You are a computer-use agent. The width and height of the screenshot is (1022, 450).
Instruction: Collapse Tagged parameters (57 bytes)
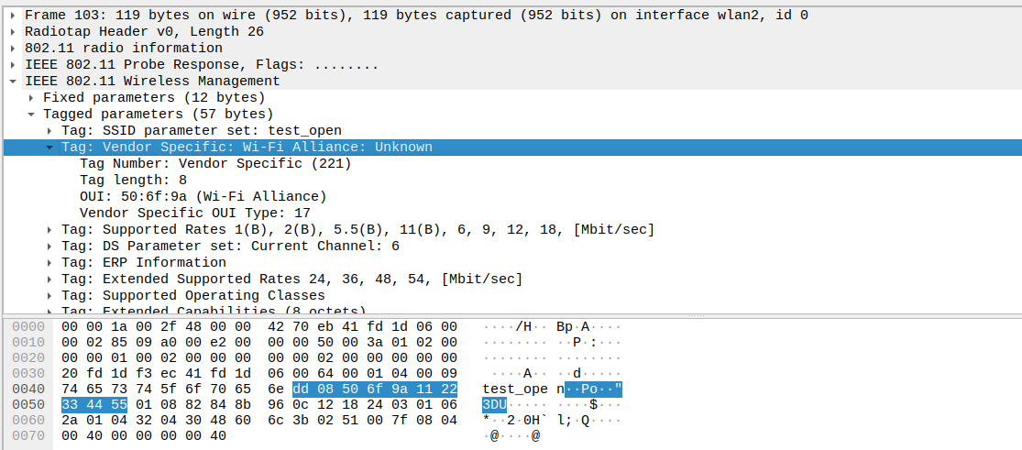coord(31,115)
